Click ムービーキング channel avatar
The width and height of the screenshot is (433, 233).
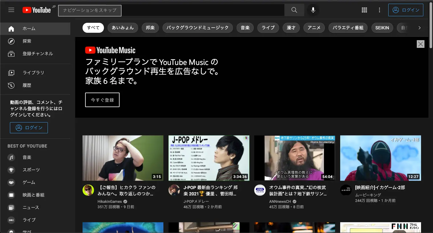[x=346, y=190]
